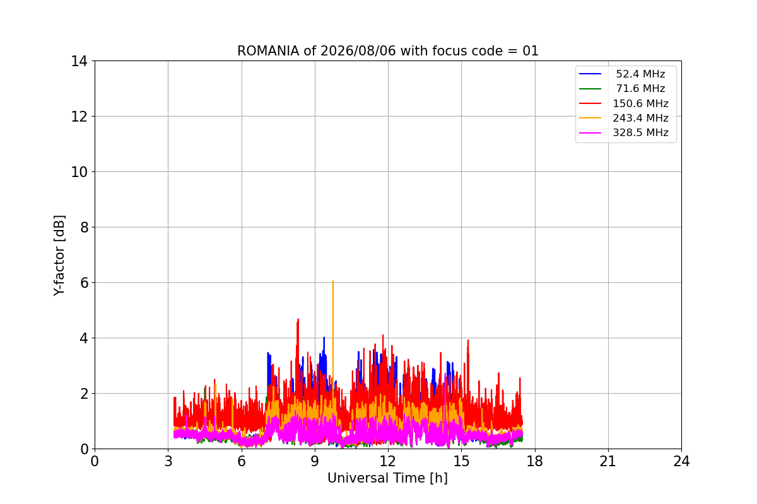This screenshot has width=757, height=504.
Task: Click the Universal Time [h] axis label
Action: 387,478
